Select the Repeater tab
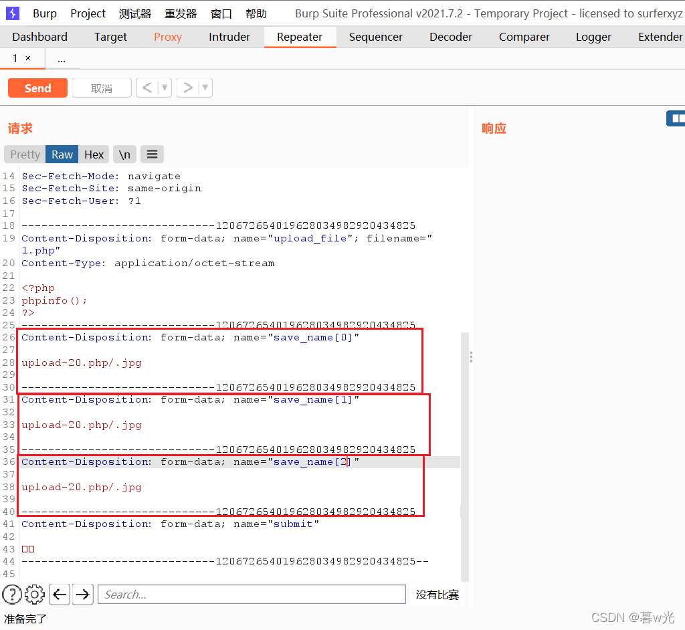Viewport: 685px width, 630px height. tap(300, 37)
